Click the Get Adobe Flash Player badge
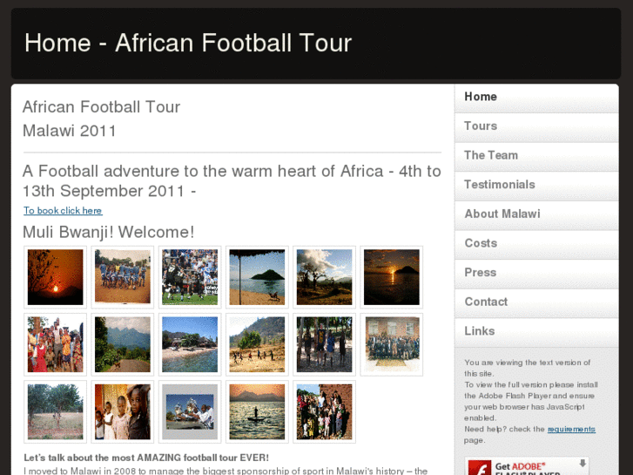This screenshot has height=475, width=633. pyautogui.click(x=526, y=466)
